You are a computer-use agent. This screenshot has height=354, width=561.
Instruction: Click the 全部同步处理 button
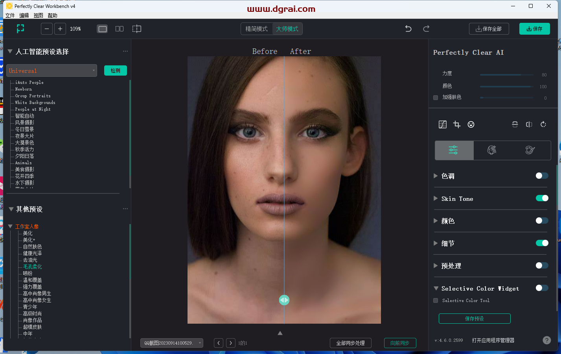[x=351, y=343]
